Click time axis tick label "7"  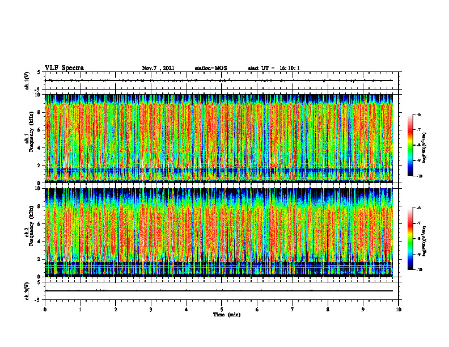point(293,310)
